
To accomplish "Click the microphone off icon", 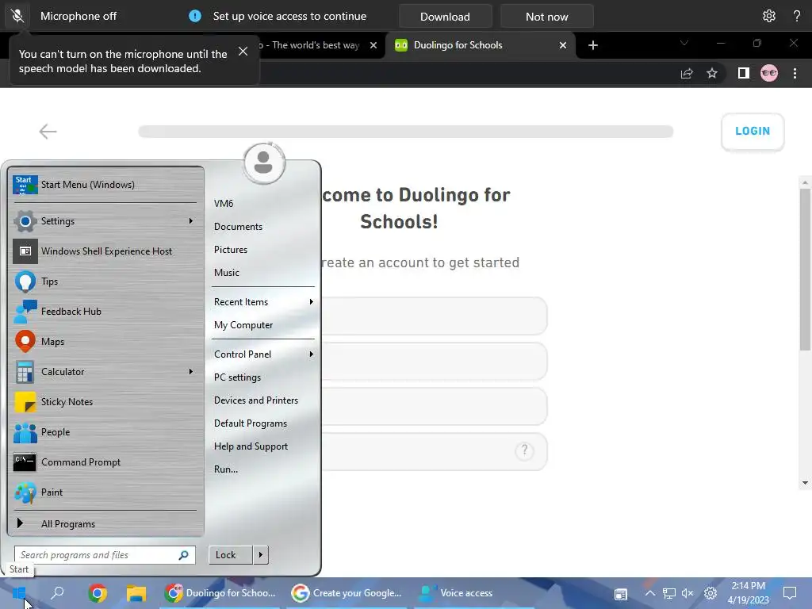I will [17, 16].
